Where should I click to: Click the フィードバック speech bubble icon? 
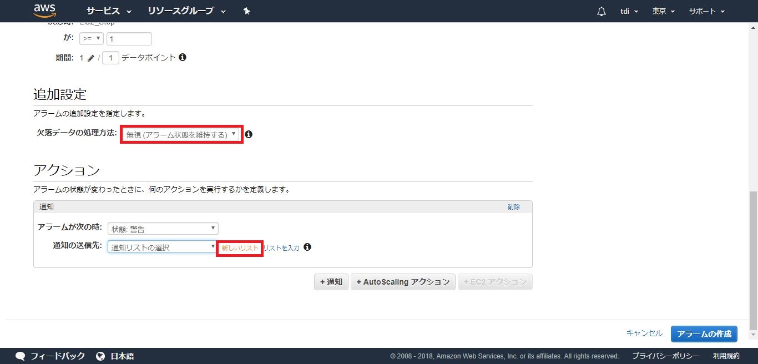click(21, 356)
